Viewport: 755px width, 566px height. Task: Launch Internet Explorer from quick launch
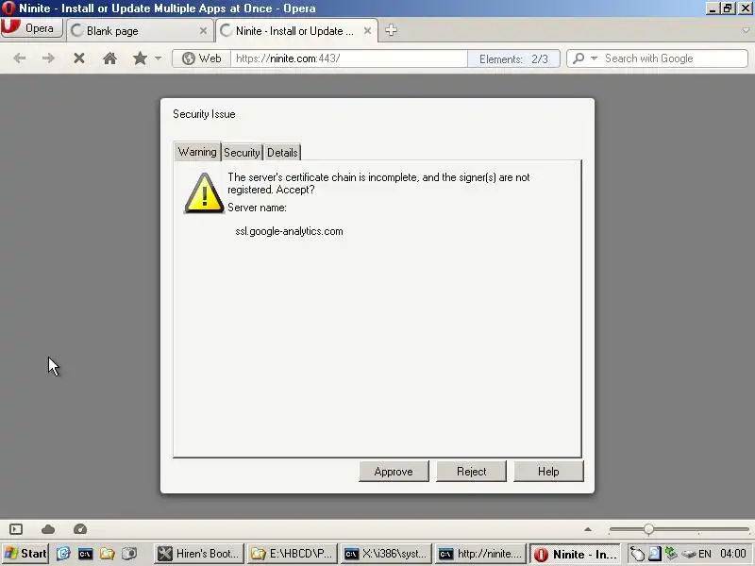pos(63,554)
